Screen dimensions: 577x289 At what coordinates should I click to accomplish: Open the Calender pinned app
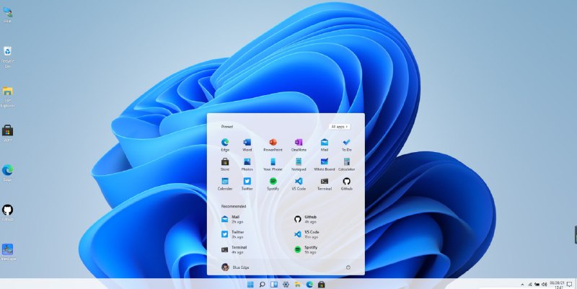tap(225, 184)
